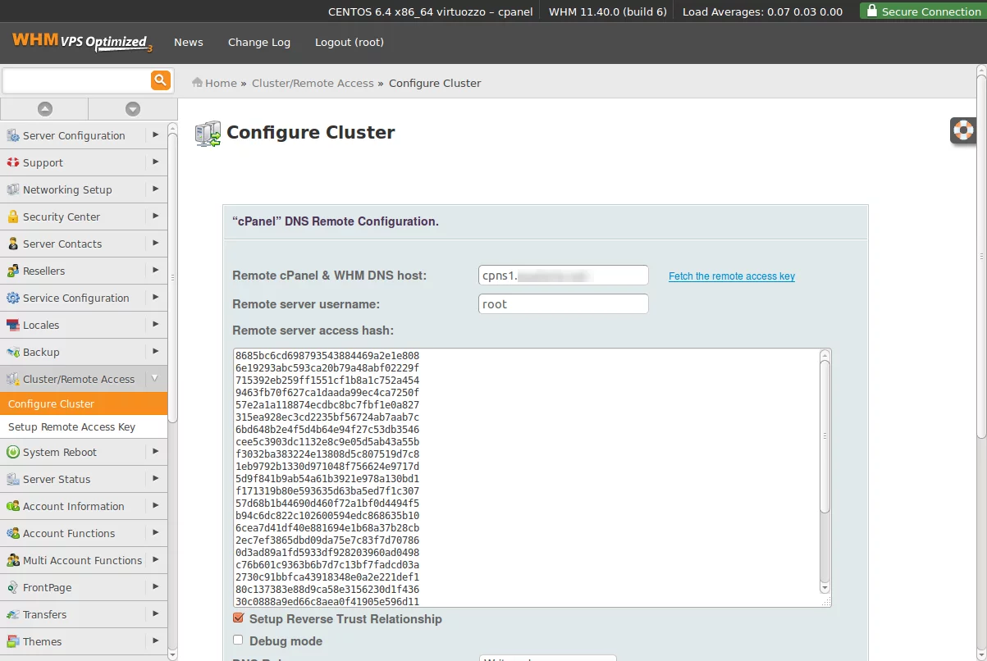The image size is (987, 661).
Task: Expand all sidebar sections with down arrow
Action: coord(133,108)
